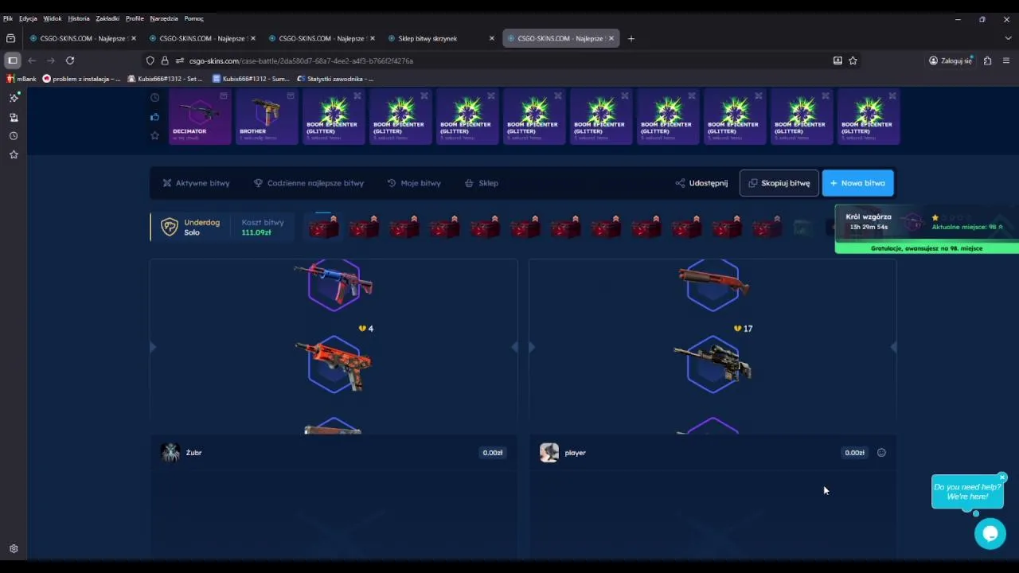Click the Skopiuj bitwę button
The height and width of the screenshot is (573, 1019).
779,183
